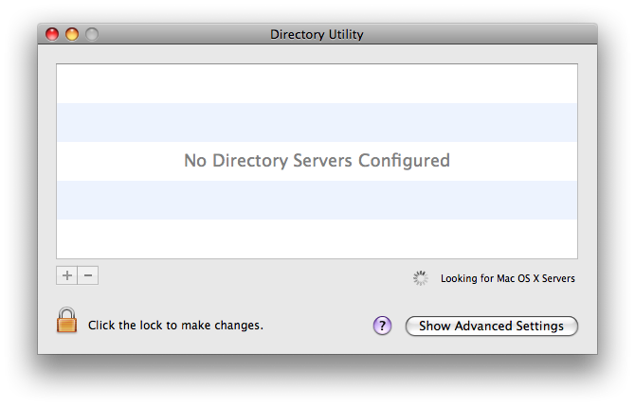Click the empty title bar left of the title

[x=180, y=34]
